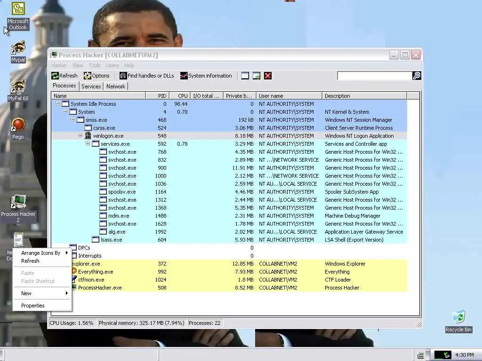Select the Pego desktop icon
The width and height of the screenshot is (482, 361).
[18, 129]
